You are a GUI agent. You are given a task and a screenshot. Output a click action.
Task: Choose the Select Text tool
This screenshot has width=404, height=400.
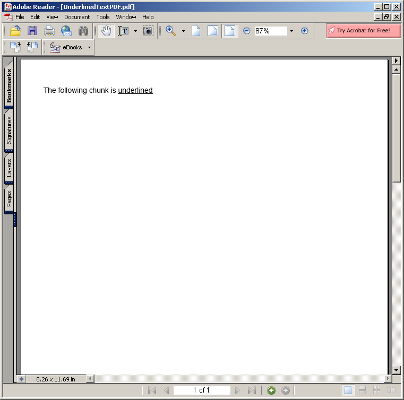click(x=123, y=31)
